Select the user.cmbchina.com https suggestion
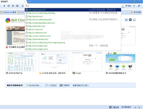The width and height of the screenshot is (147, 109). (x=73, y=36)
